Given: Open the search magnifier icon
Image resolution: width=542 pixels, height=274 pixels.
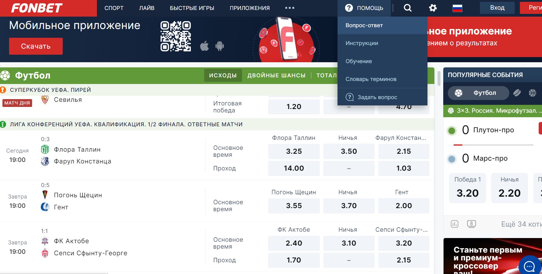Looking at the screenshot, I should click(407, 8).
